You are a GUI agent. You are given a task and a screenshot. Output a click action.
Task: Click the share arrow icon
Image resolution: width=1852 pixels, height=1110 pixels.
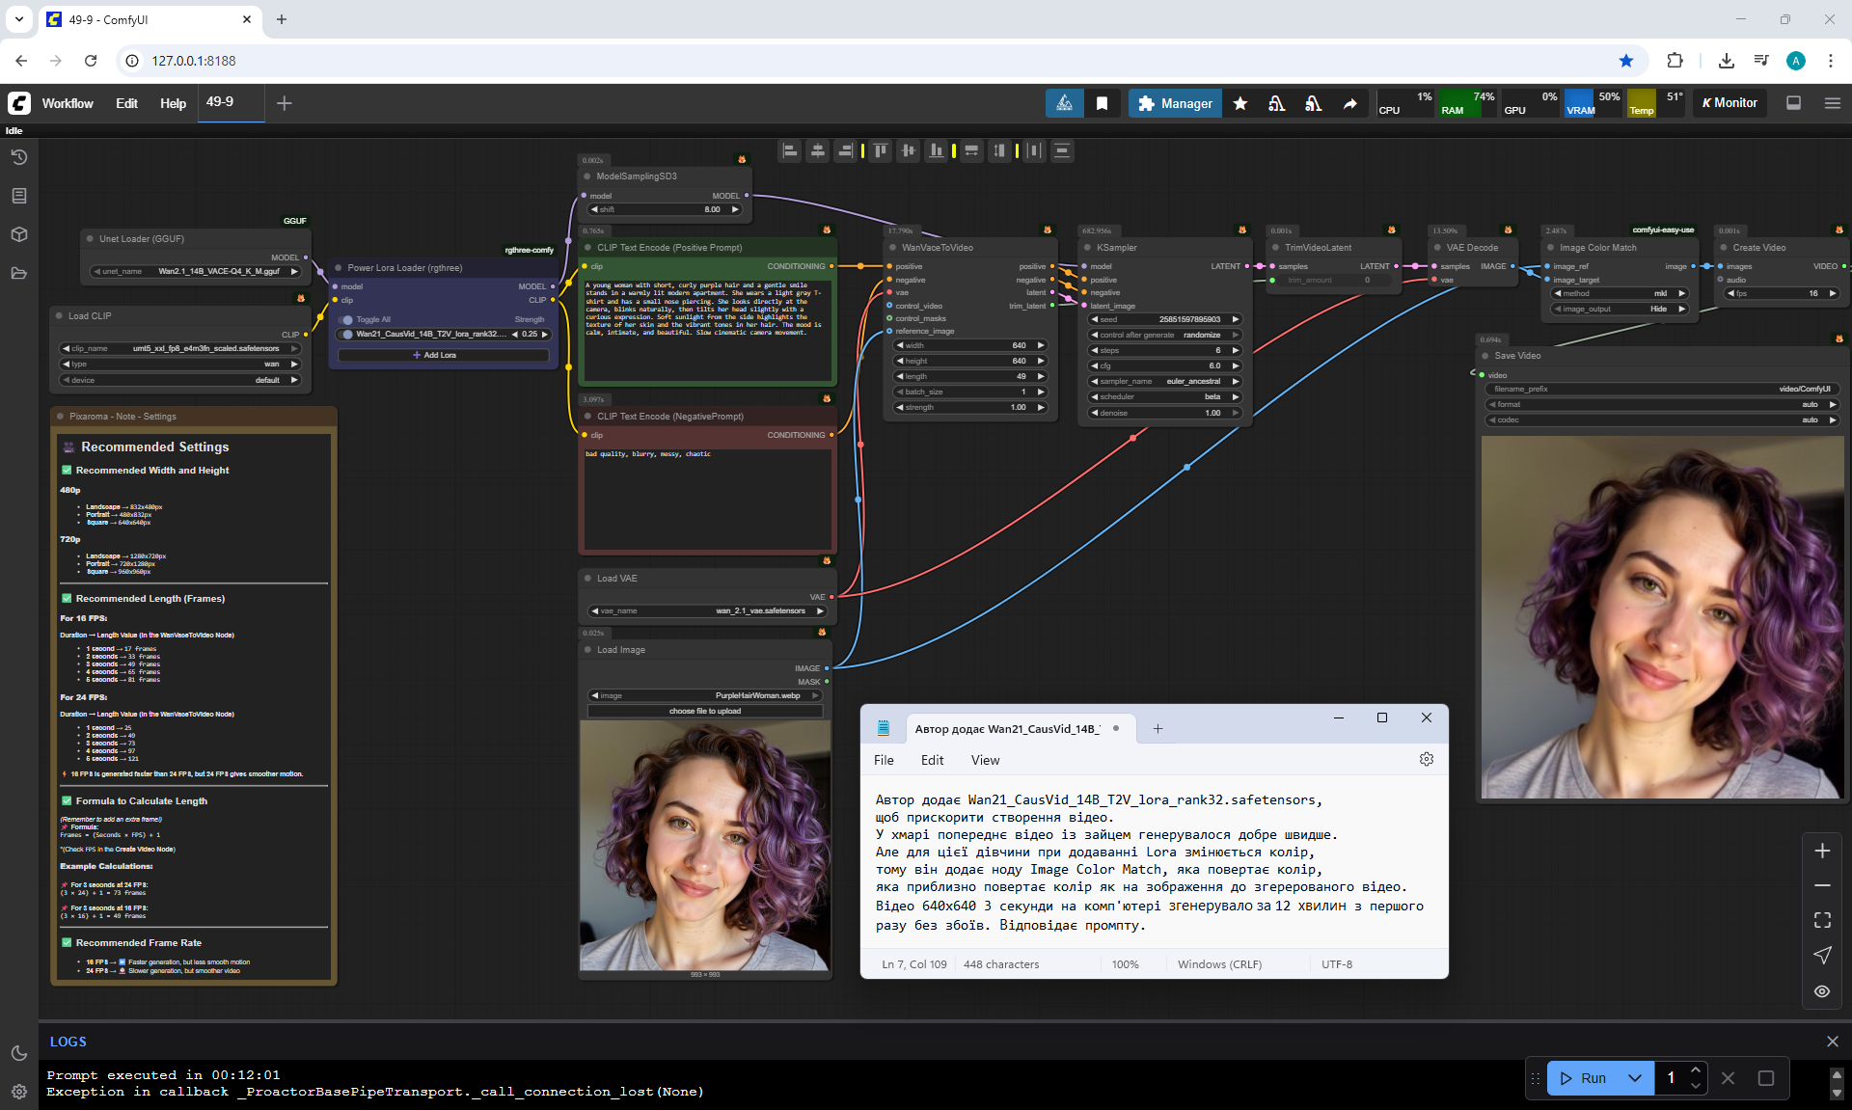(x=1349, y=103)
